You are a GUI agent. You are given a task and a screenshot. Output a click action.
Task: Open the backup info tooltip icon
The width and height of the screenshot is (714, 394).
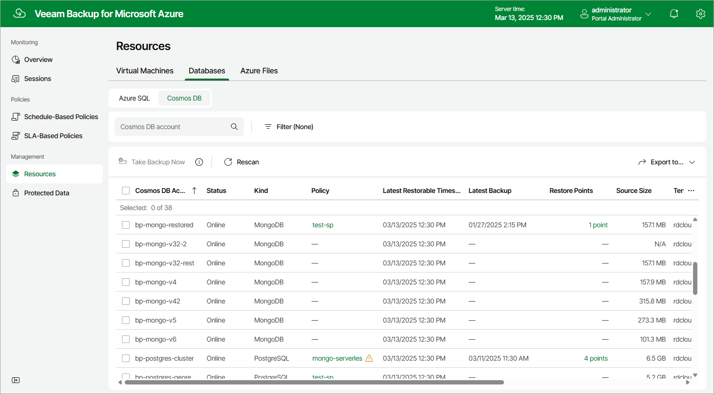(199, 162)
